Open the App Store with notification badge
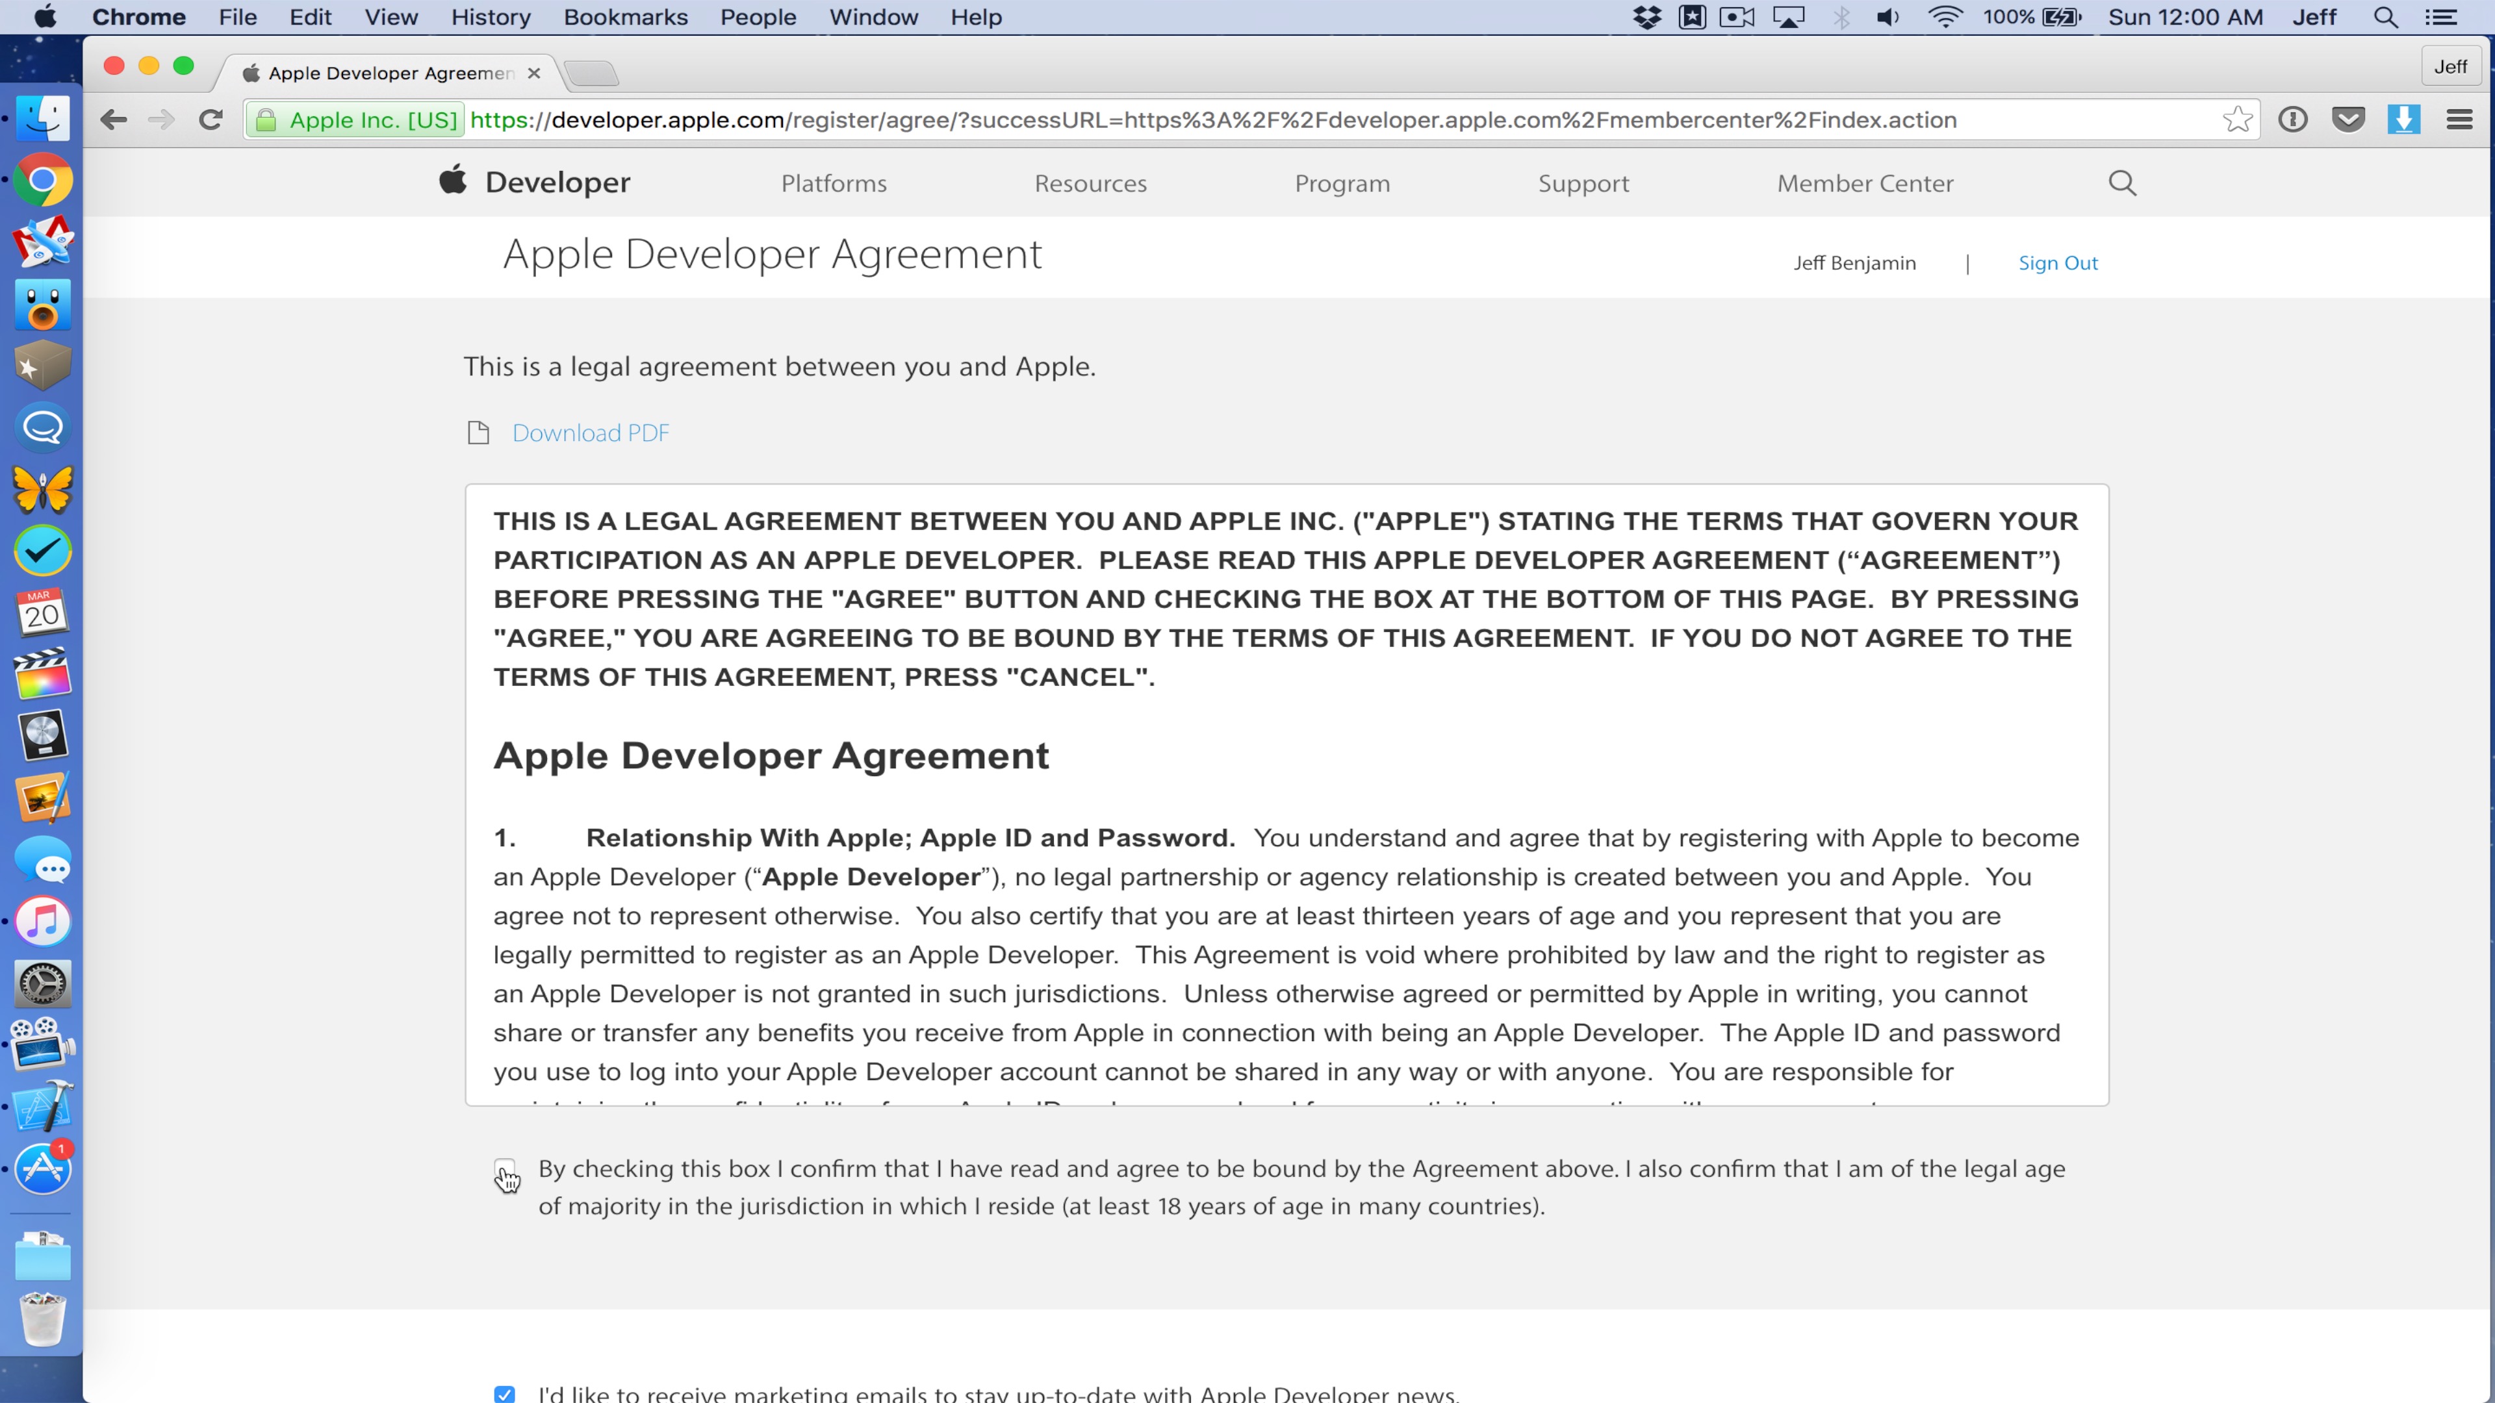 (x=43, y=1169)
